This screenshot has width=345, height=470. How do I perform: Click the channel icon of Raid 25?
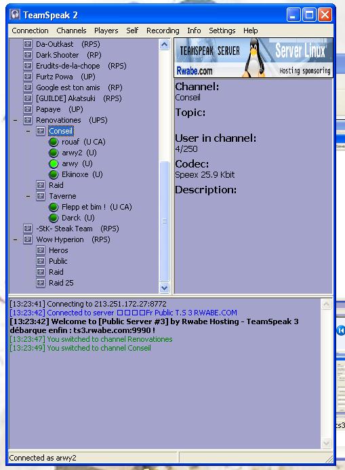click(x=41, y=283)
